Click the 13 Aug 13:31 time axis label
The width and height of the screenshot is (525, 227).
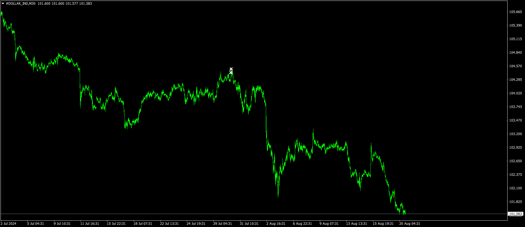click(356, 224)
